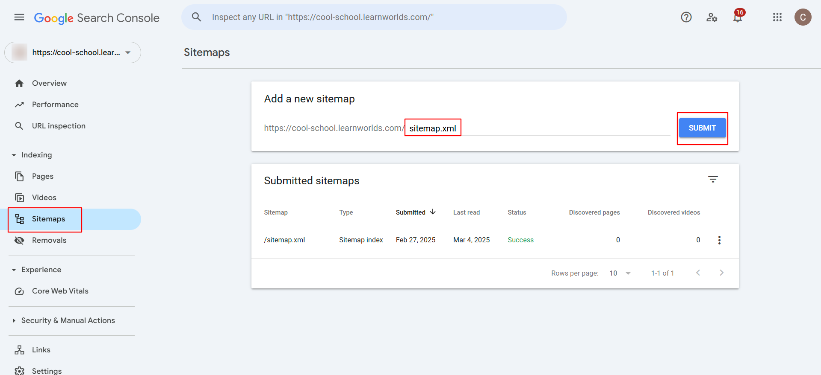Collapse the Experience section

pos(14,270)
